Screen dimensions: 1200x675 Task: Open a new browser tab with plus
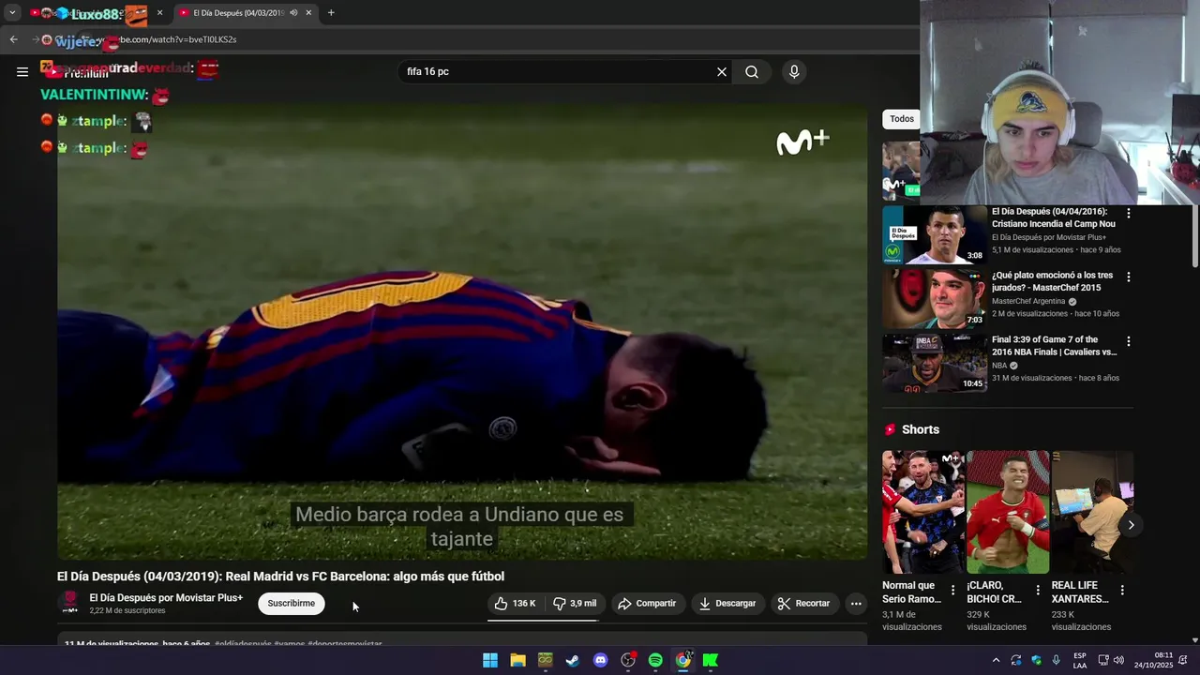331,13
